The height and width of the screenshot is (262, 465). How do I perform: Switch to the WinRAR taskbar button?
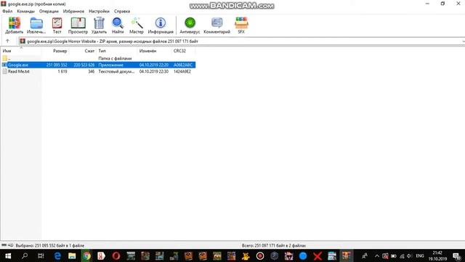tap(346, 255)
